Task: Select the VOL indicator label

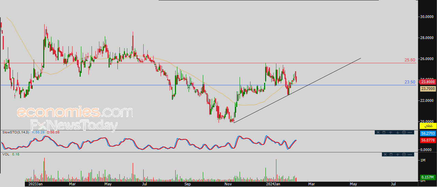Action: [5, 154]
